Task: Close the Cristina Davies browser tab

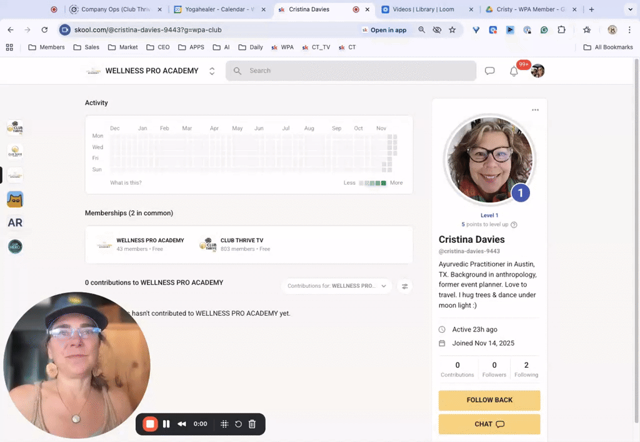Action: [x=367, y=9]
